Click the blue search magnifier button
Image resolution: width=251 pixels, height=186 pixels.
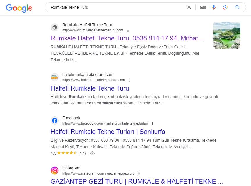pyautogui.click(x=238, y=7)
